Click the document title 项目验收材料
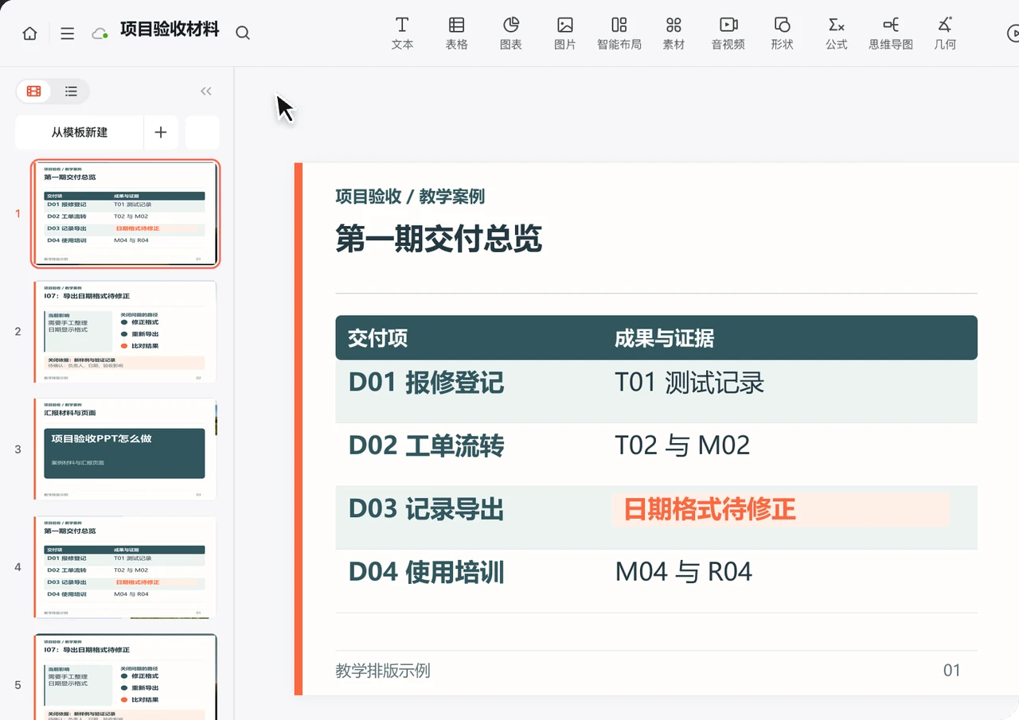The width and height of the screenshot is (1019, 720). 170,30
